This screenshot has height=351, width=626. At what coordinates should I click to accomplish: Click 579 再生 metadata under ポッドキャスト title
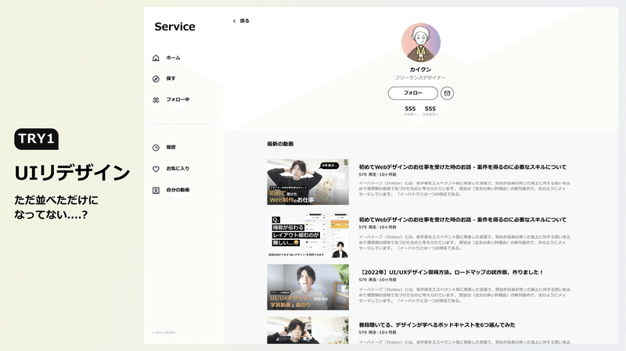(377, 333)
